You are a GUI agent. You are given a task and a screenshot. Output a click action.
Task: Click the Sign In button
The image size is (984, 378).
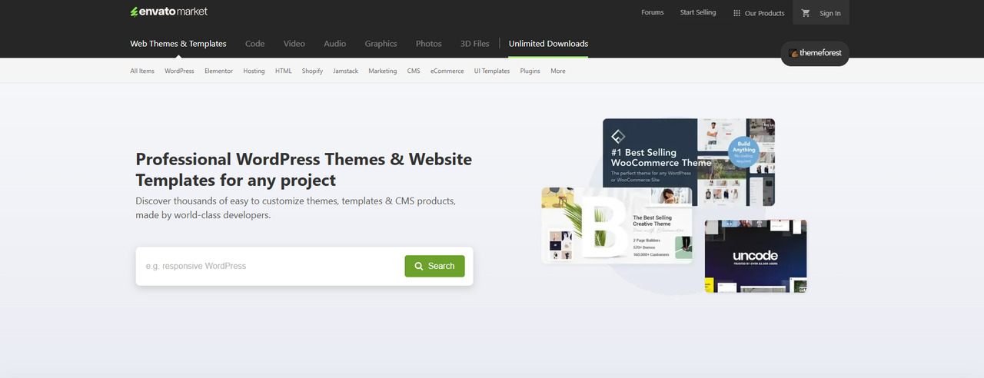[x=830, y=13]
